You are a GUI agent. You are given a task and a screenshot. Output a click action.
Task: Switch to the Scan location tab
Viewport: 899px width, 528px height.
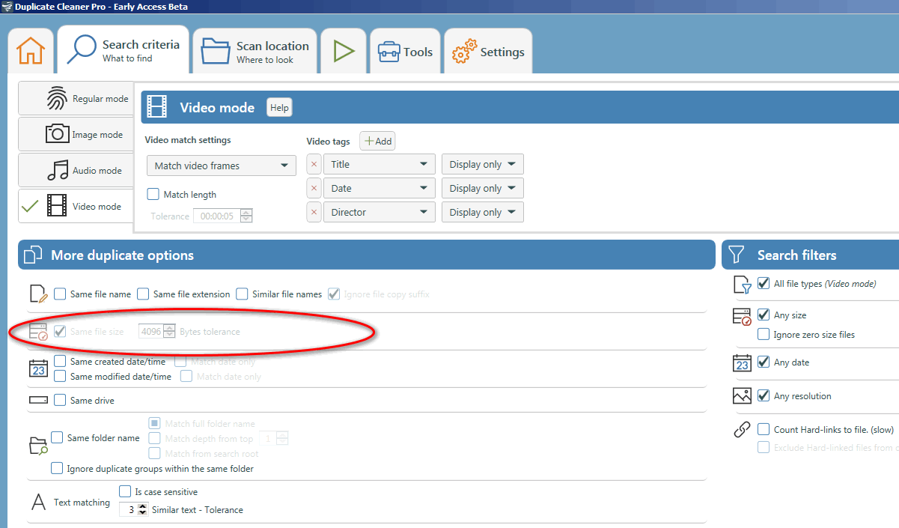(x=255, y=51)
